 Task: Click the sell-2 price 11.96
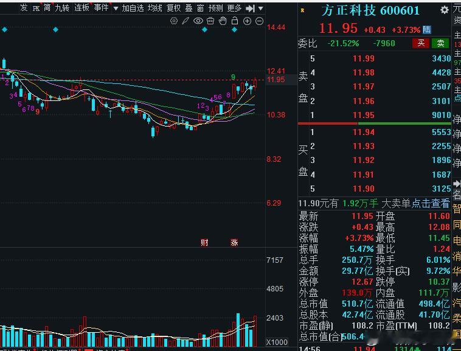click(364, 101)
